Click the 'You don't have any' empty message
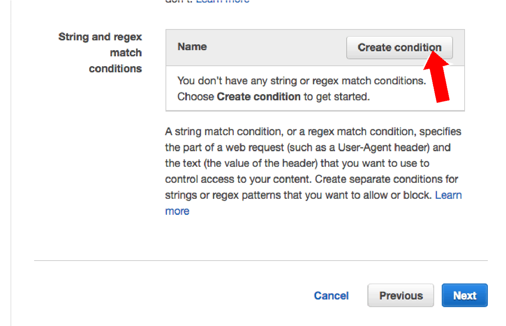506x326 pixels. [x=301, y=88]
